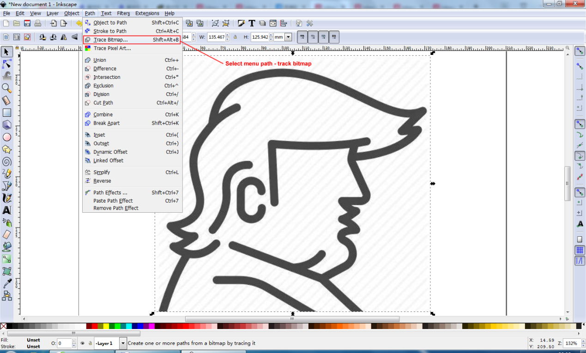Toggle the current layer lock
586x353 pixels.
[90, 343]
